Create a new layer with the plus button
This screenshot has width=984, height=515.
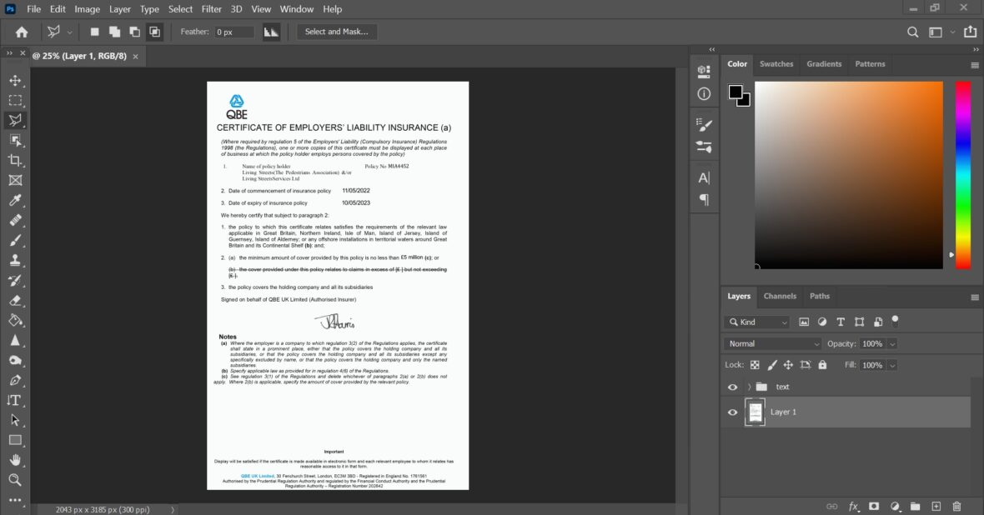click(935, 506)
